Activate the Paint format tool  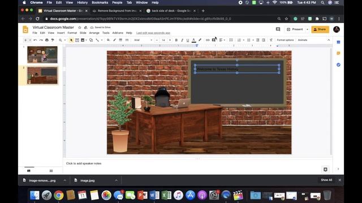click(53, 40)
